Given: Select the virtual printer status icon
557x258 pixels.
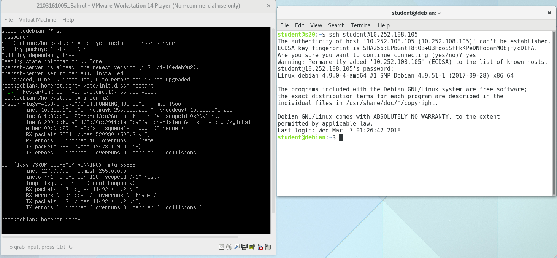Looking at the screenshot, I should click(244, 247).
